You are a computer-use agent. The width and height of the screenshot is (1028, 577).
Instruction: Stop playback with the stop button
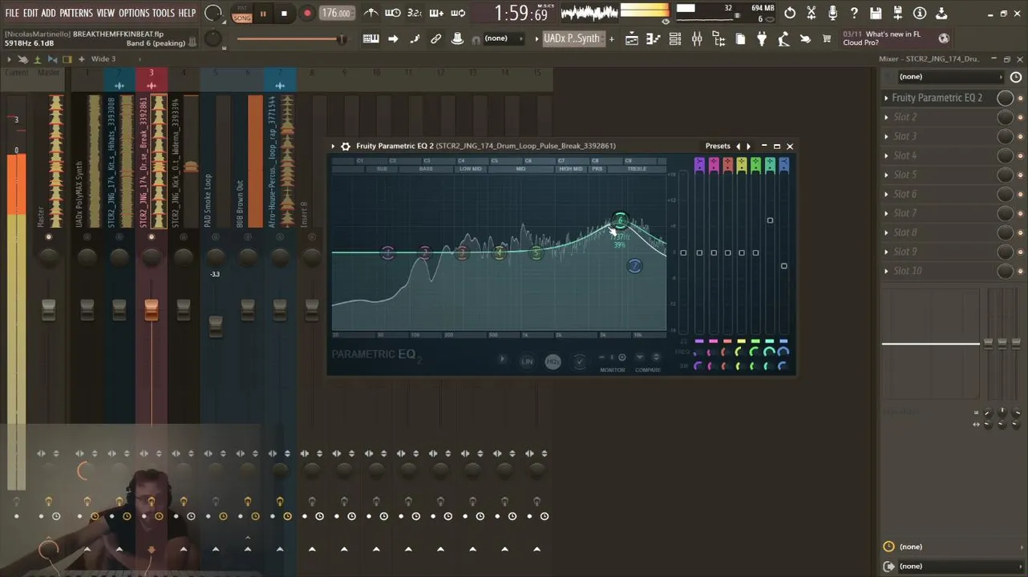[x=284, y=14]
